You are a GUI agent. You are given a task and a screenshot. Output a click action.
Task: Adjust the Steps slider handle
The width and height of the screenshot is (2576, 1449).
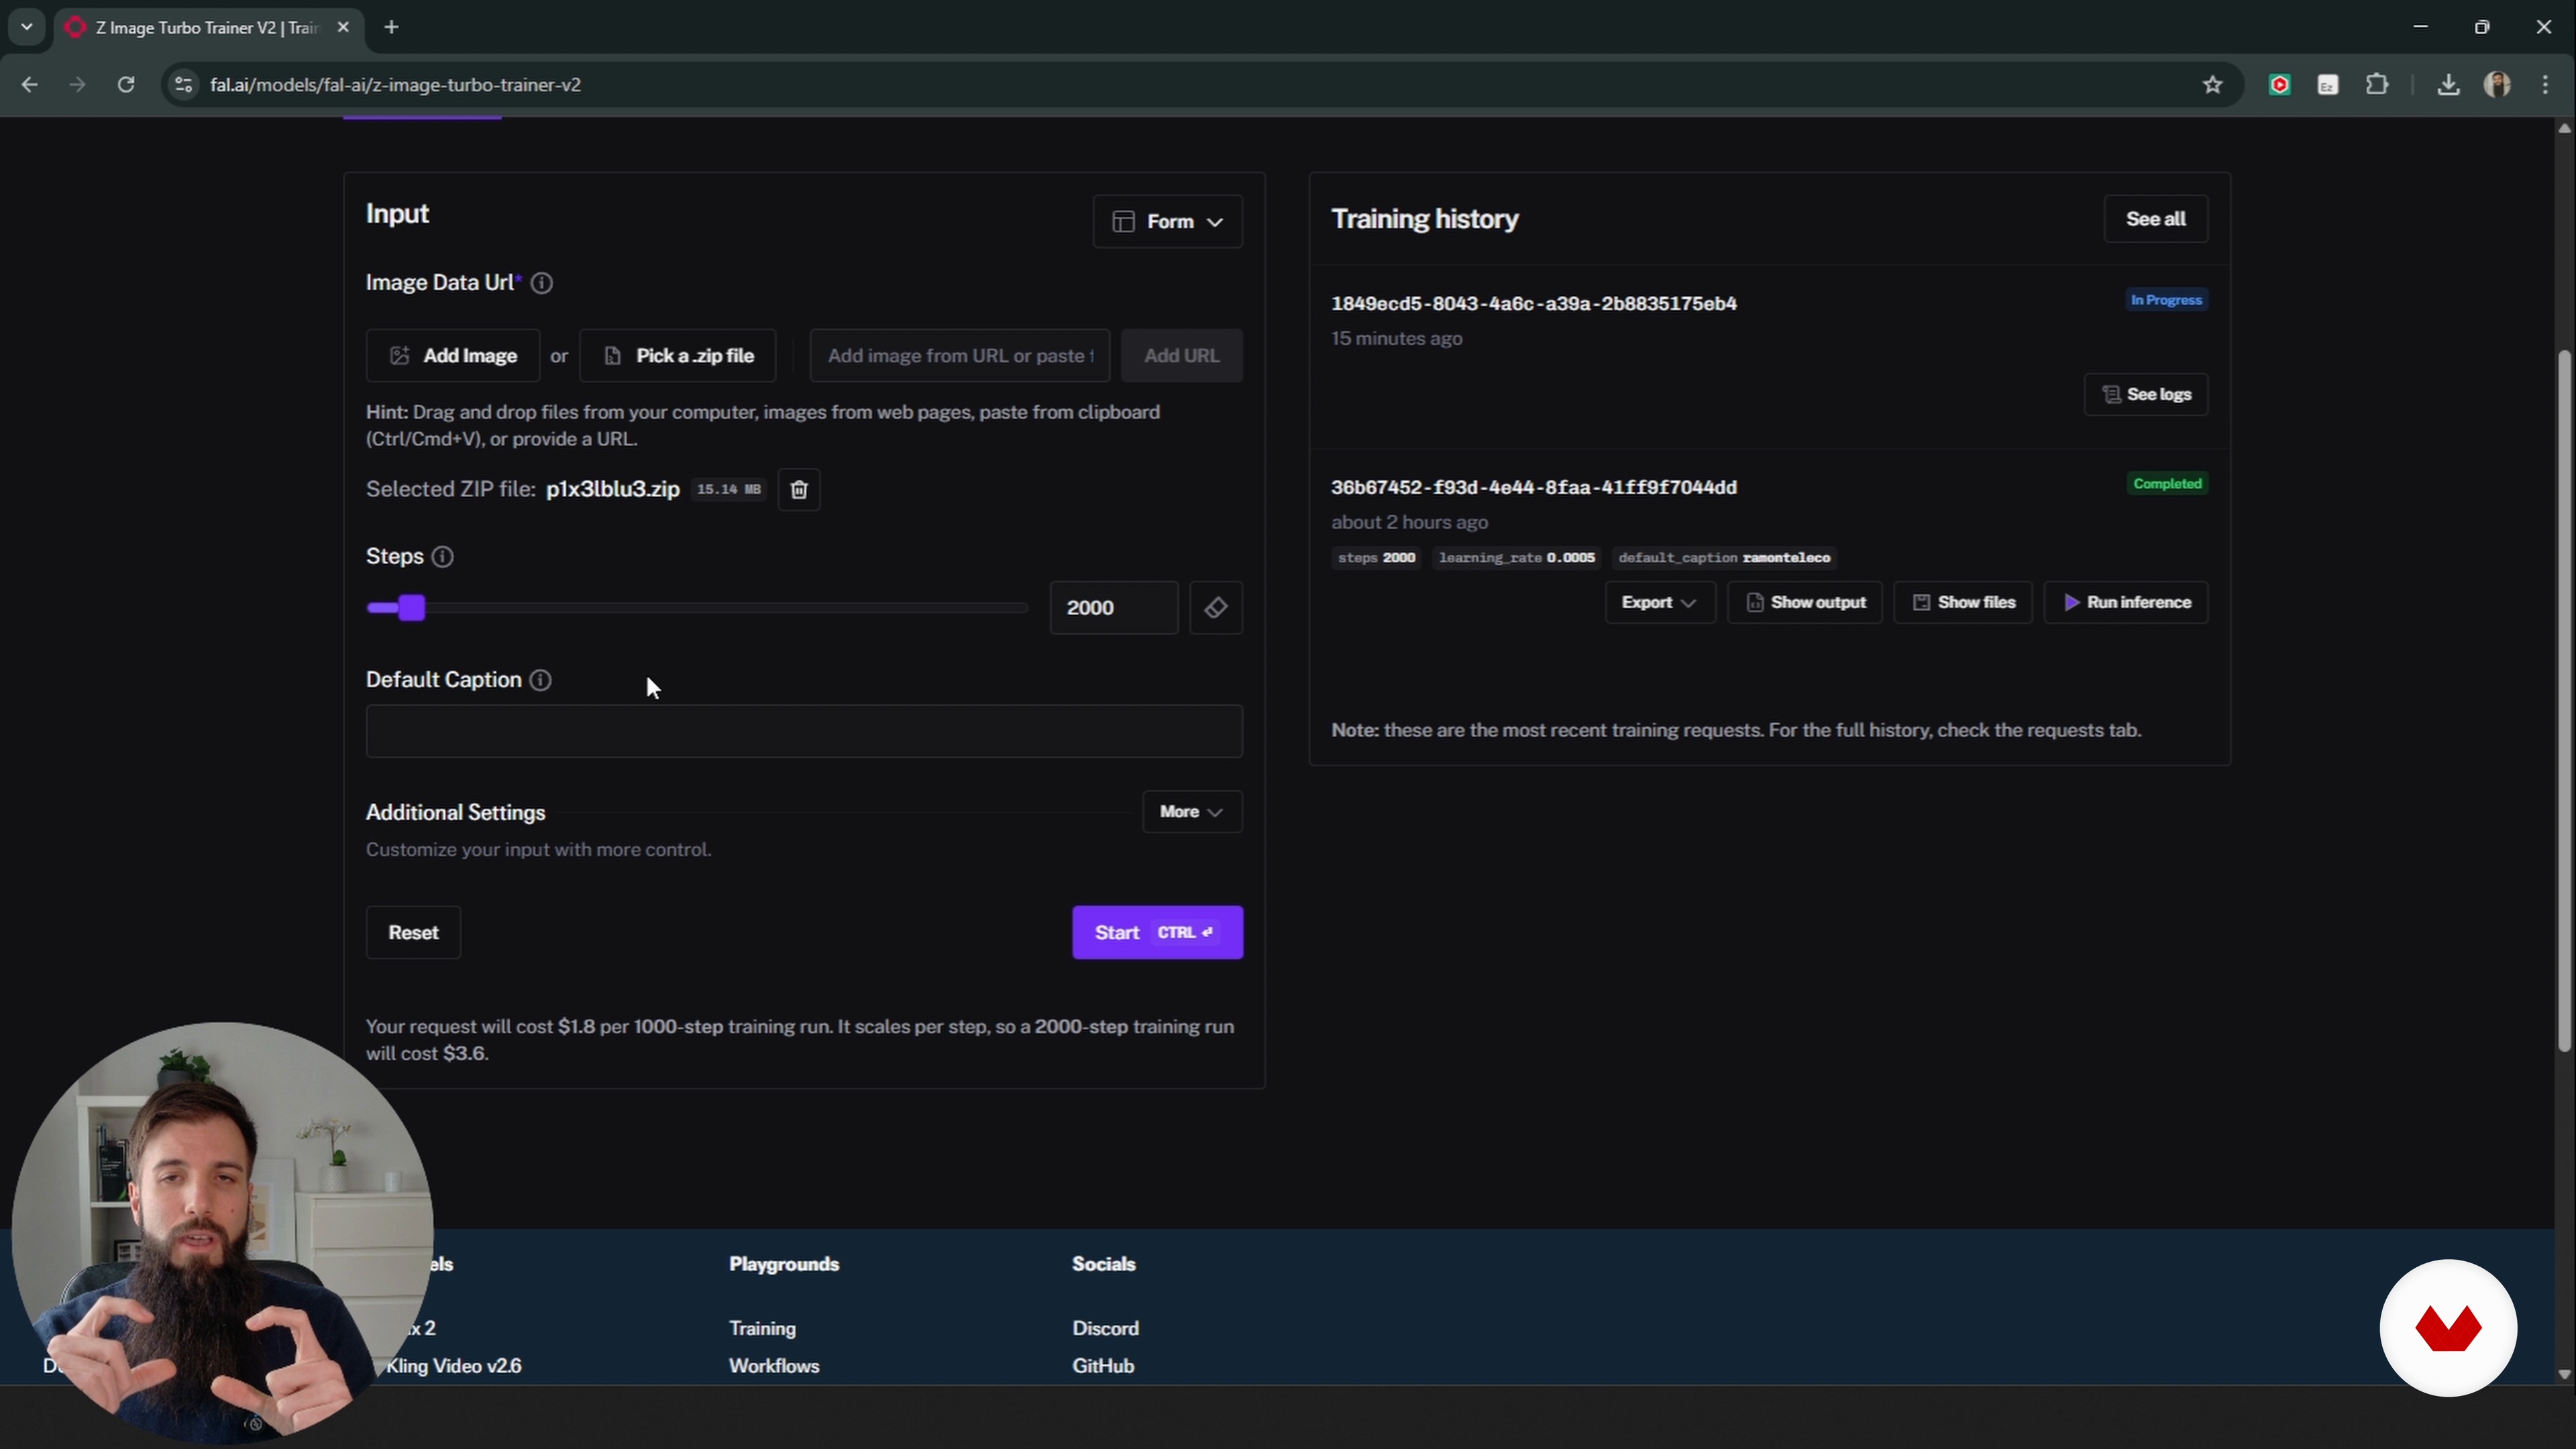(412, 608)
